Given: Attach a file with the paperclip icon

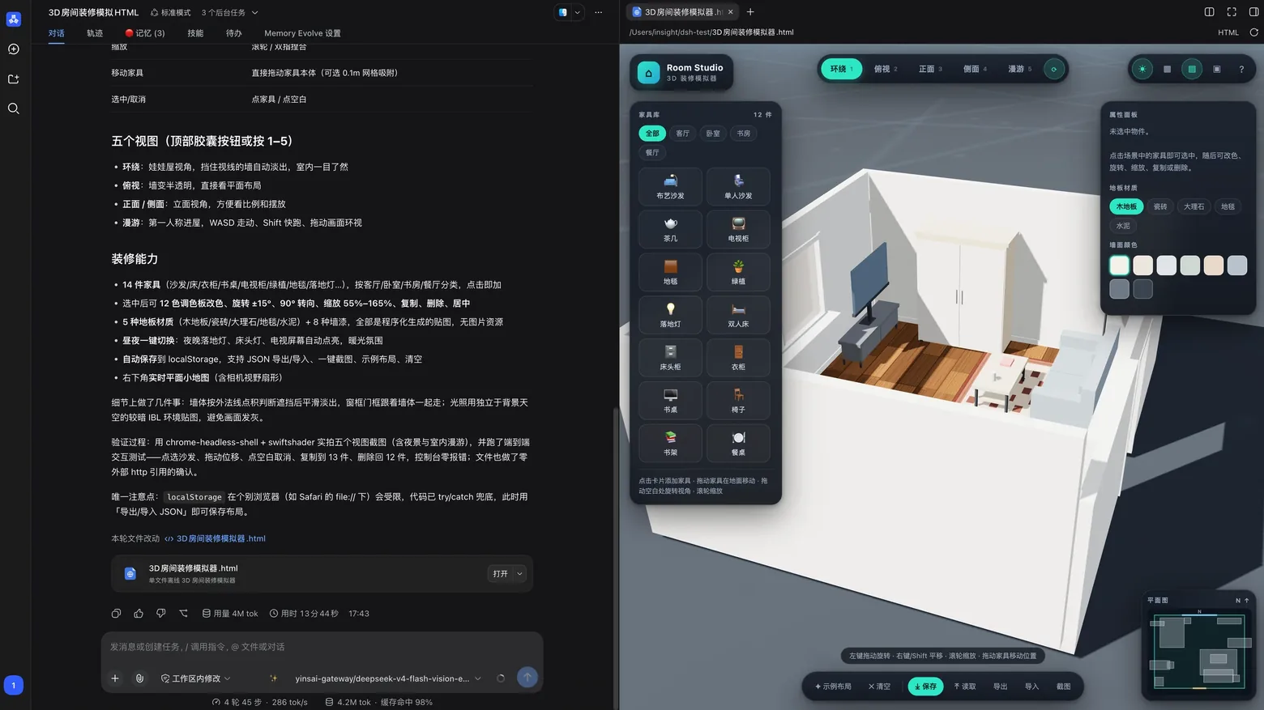Looking at the screenshot, I should click(139, 678).
